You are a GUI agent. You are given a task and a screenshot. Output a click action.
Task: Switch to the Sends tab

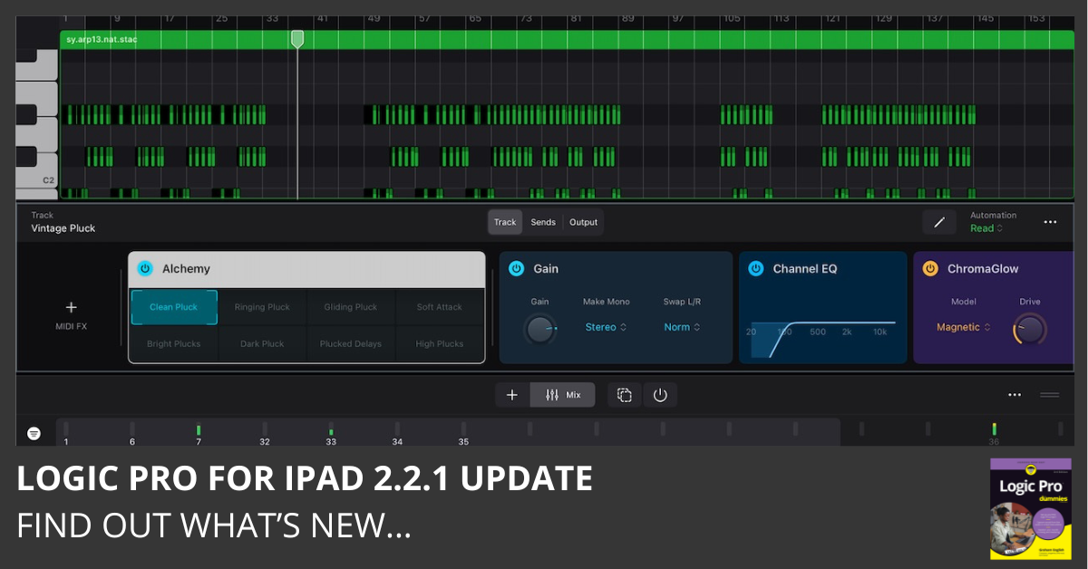pyautogui.click(x=543, y=222)
